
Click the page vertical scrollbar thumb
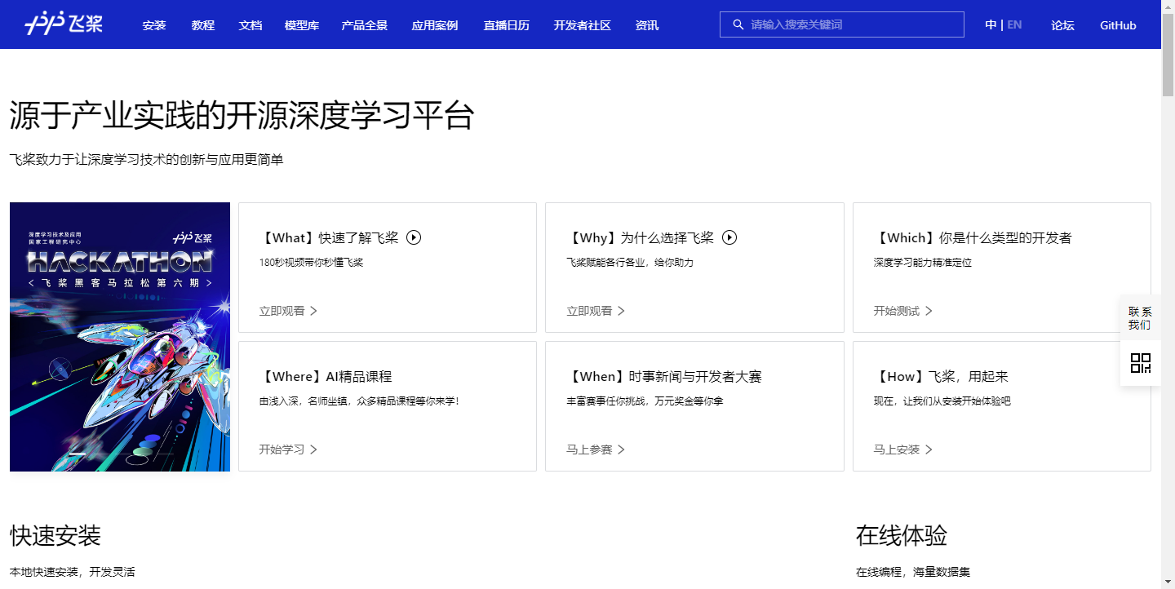click(x=1168, y=55)
